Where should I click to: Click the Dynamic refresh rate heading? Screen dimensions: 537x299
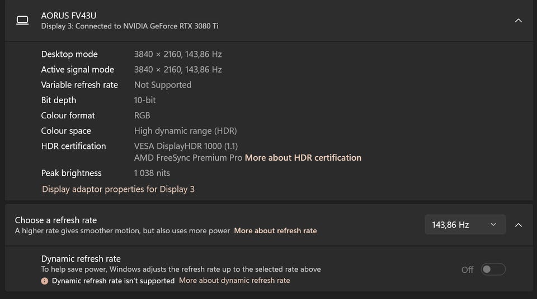(81, 259)
